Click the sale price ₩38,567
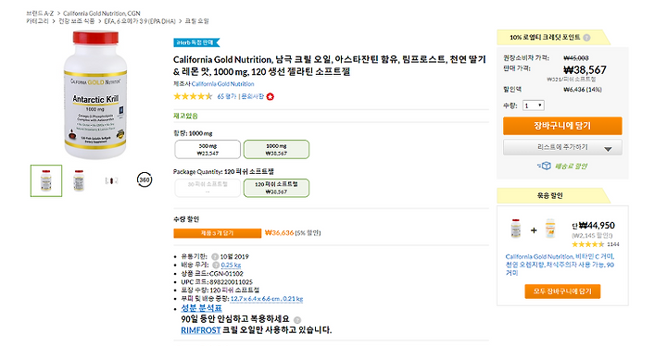Viewport: 667px width, 346px height. 585,69
